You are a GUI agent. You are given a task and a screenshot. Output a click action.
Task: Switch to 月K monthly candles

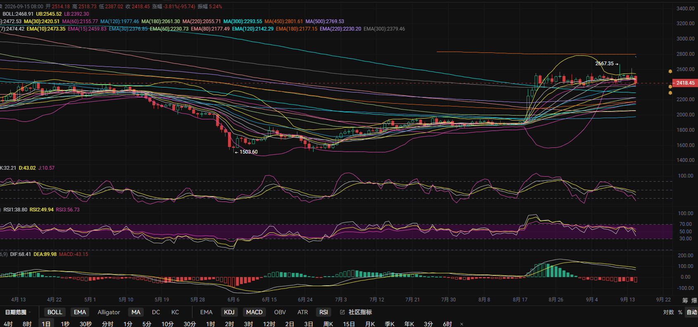(370, 324)
